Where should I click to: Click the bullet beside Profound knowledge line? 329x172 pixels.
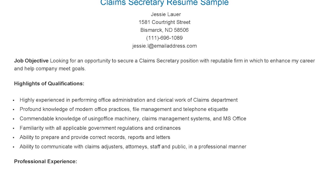click(x=13, y=110)
